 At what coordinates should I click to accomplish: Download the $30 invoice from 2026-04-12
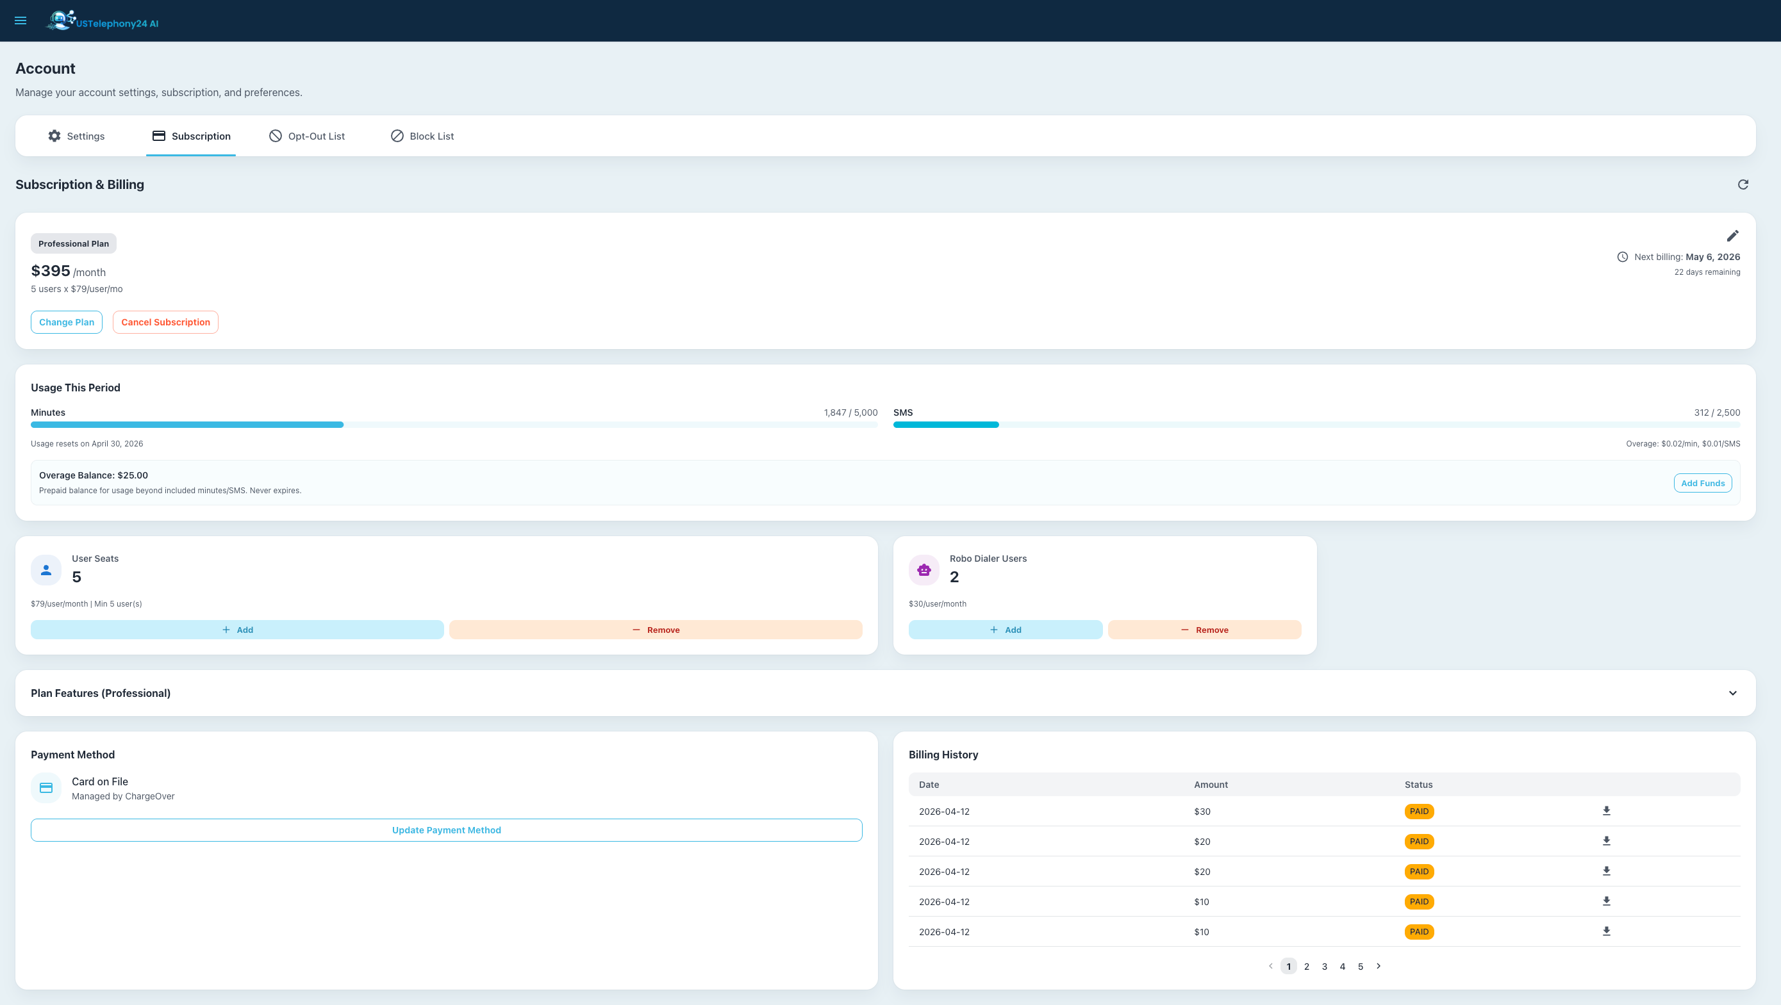(1606, 811)
